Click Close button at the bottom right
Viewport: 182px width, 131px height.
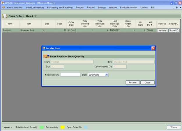[174, 127]
